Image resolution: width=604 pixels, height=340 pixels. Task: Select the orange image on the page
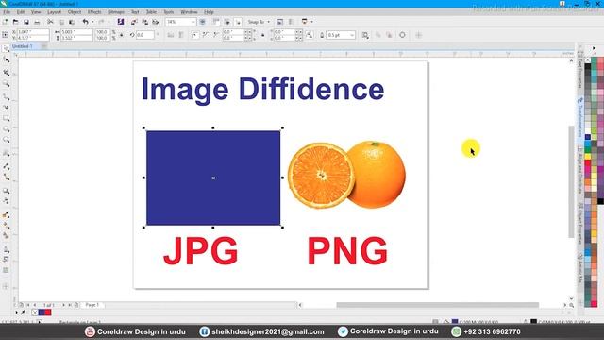[346, 175]
